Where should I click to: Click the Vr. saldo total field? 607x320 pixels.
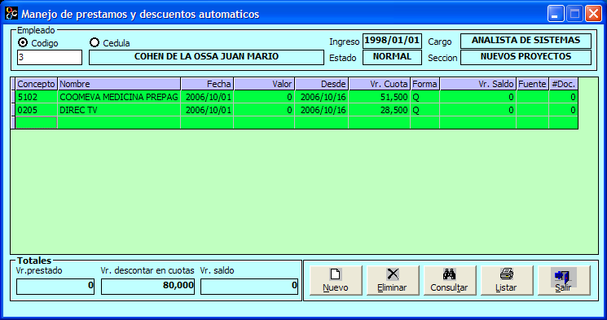pyautogui.click(x=249, y=287)
